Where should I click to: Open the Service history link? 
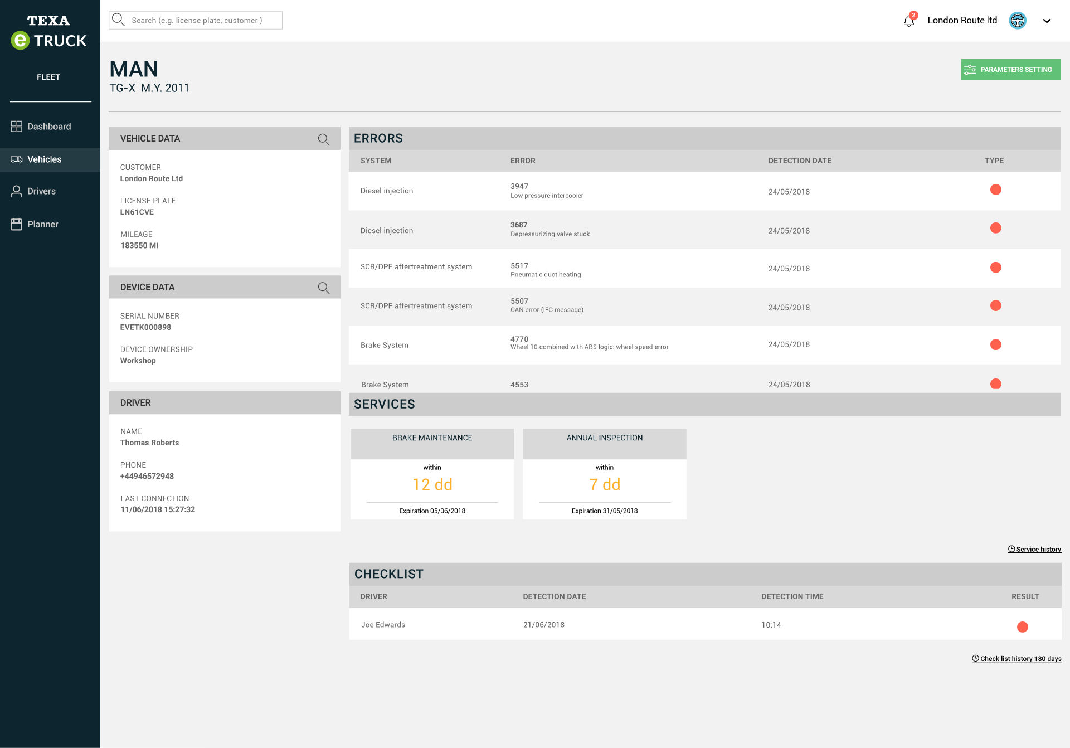(1034, 549)
